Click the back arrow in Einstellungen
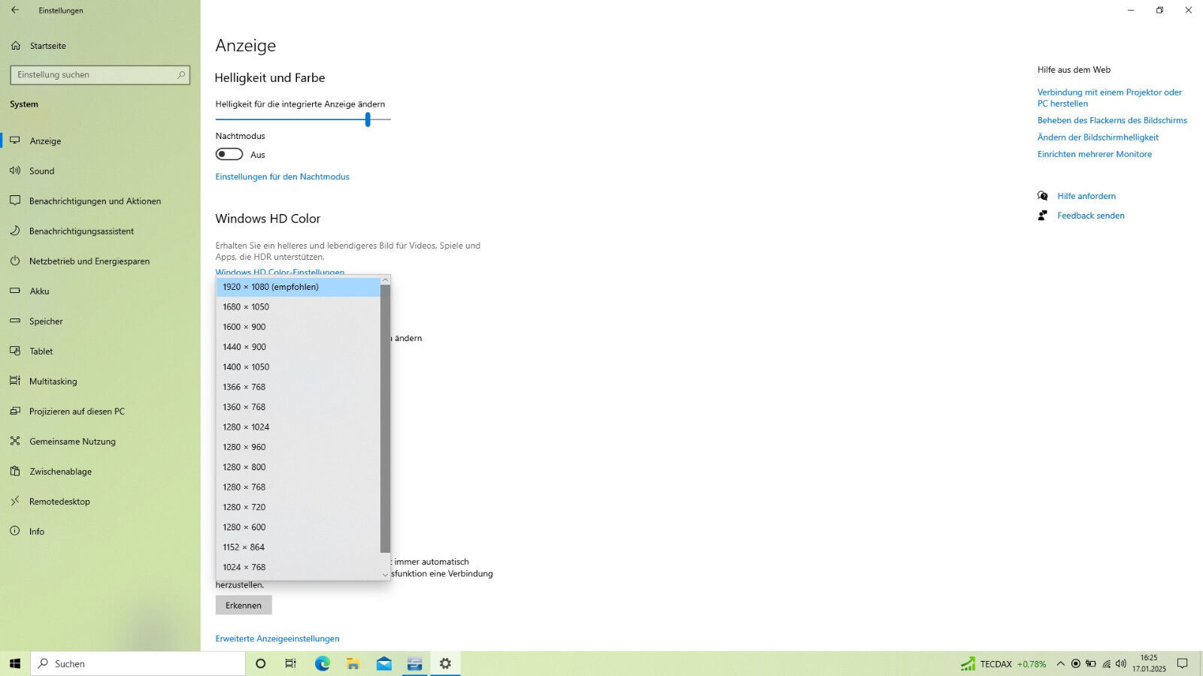 (x=15, y=10)
